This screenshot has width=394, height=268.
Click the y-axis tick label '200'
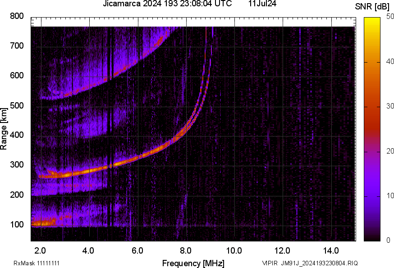pyautogui.click(x=17, y=195)
